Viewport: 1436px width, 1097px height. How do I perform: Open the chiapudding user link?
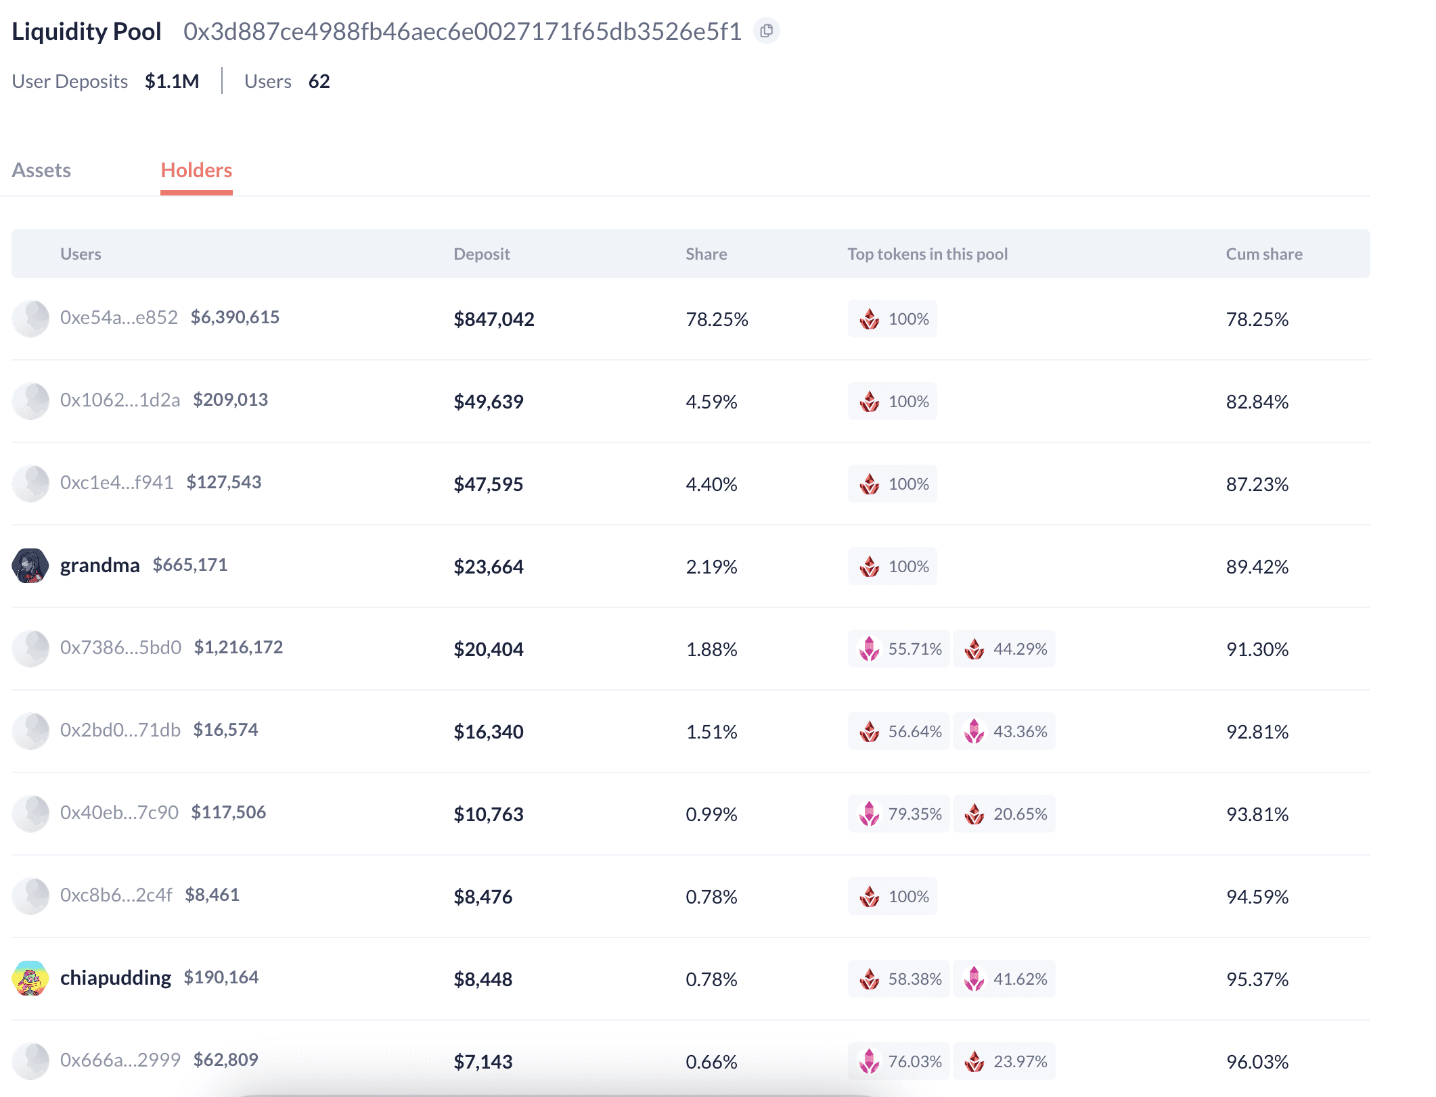pyautogui.click(x=116, y=977)
